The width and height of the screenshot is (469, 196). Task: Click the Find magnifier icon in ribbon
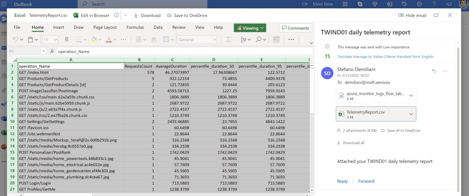click(259, 40)
